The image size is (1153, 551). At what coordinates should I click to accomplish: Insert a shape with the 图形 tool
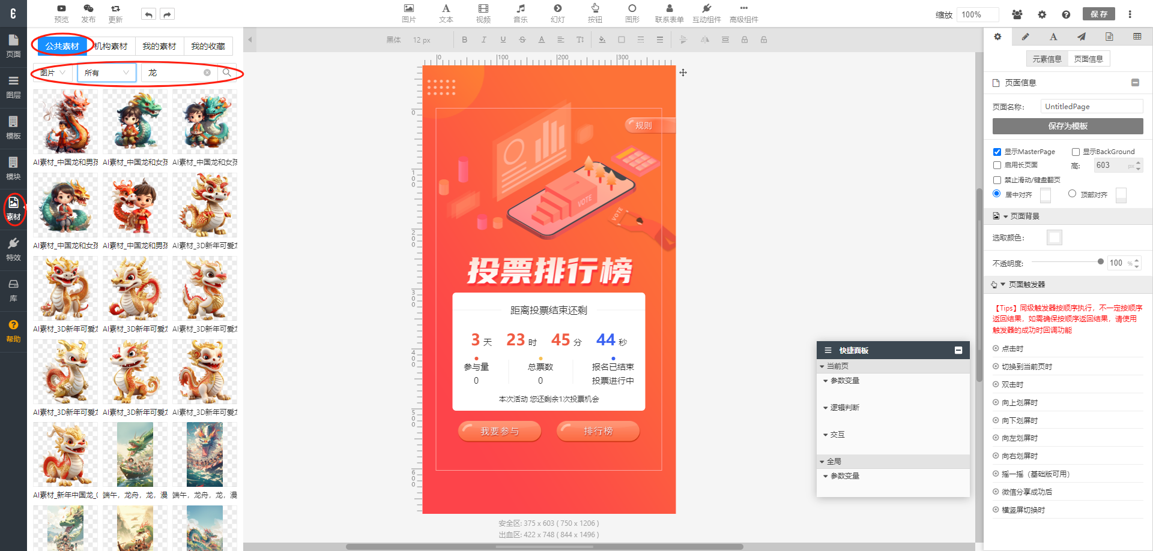tap(632, 13)
